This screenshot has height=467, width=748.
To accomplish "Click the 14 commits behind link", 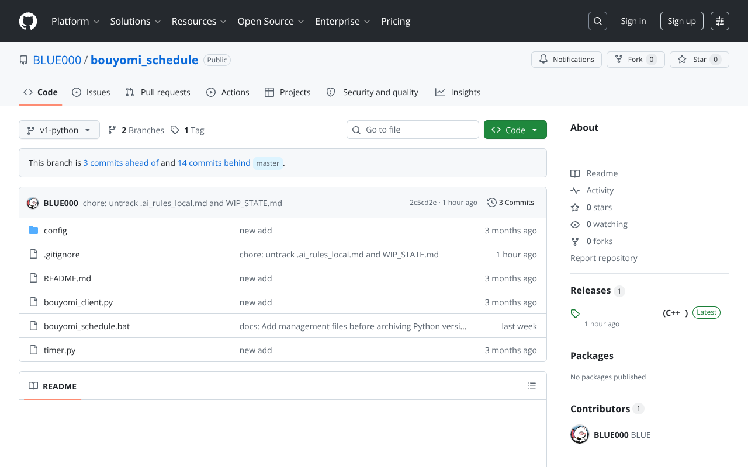I will click(x=214, y=163).
